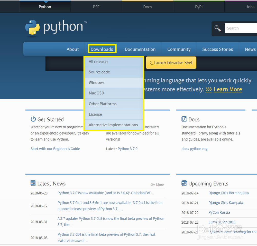This screenshot has width=257, height=246.
Task: Click the Docs section heading
Action: click(x=194, y=119)
